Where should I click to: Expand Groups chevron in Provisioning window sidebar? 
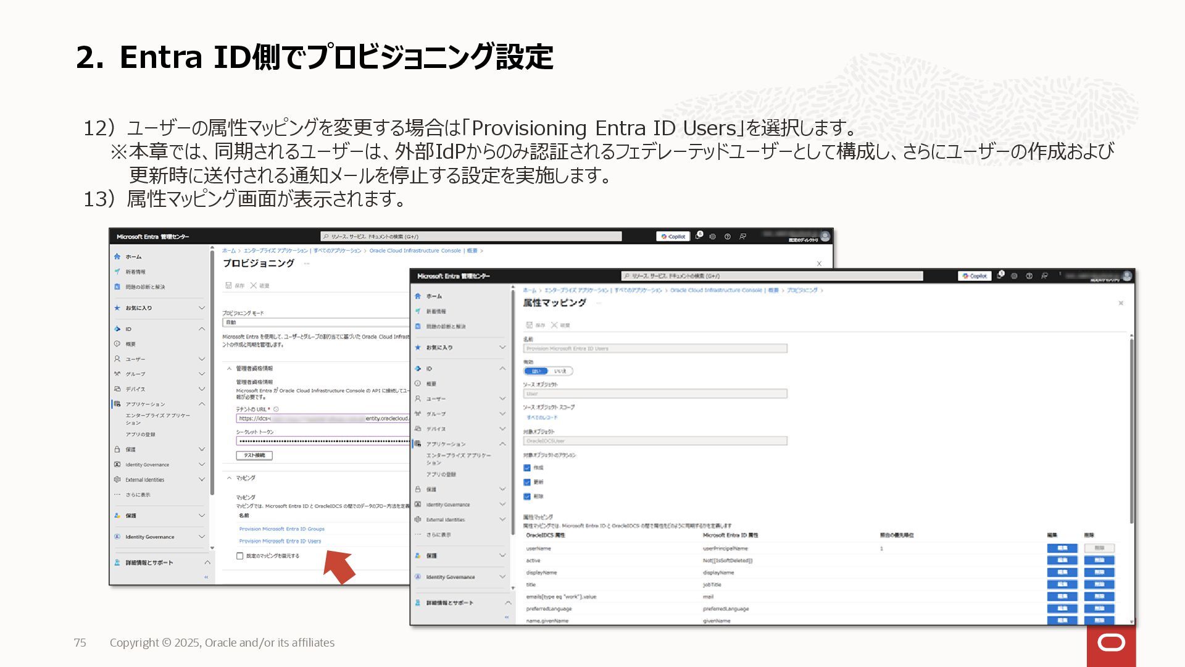201,374
